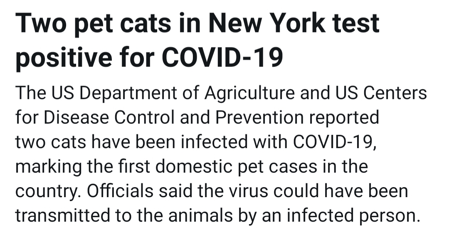
Task: Click the word 'transmitted' in the last line
Action: (x=63, y=216)
